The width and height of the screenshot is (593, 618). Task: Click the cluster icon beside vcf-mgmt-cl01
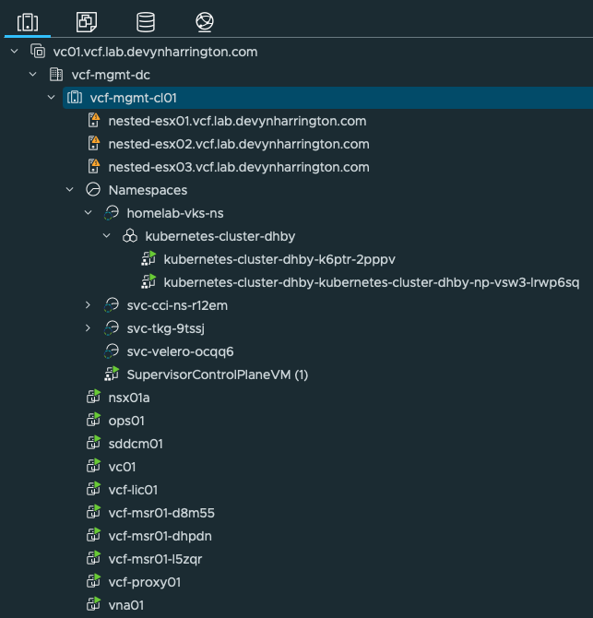[x=75, y=98]
